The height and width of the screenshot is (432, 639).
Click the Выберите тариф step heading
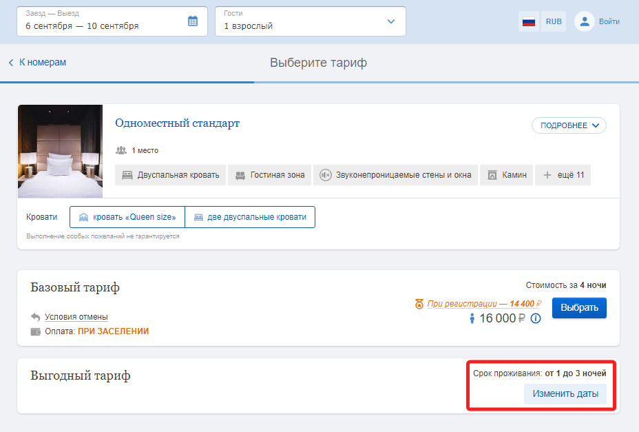[x=318, y=63]
